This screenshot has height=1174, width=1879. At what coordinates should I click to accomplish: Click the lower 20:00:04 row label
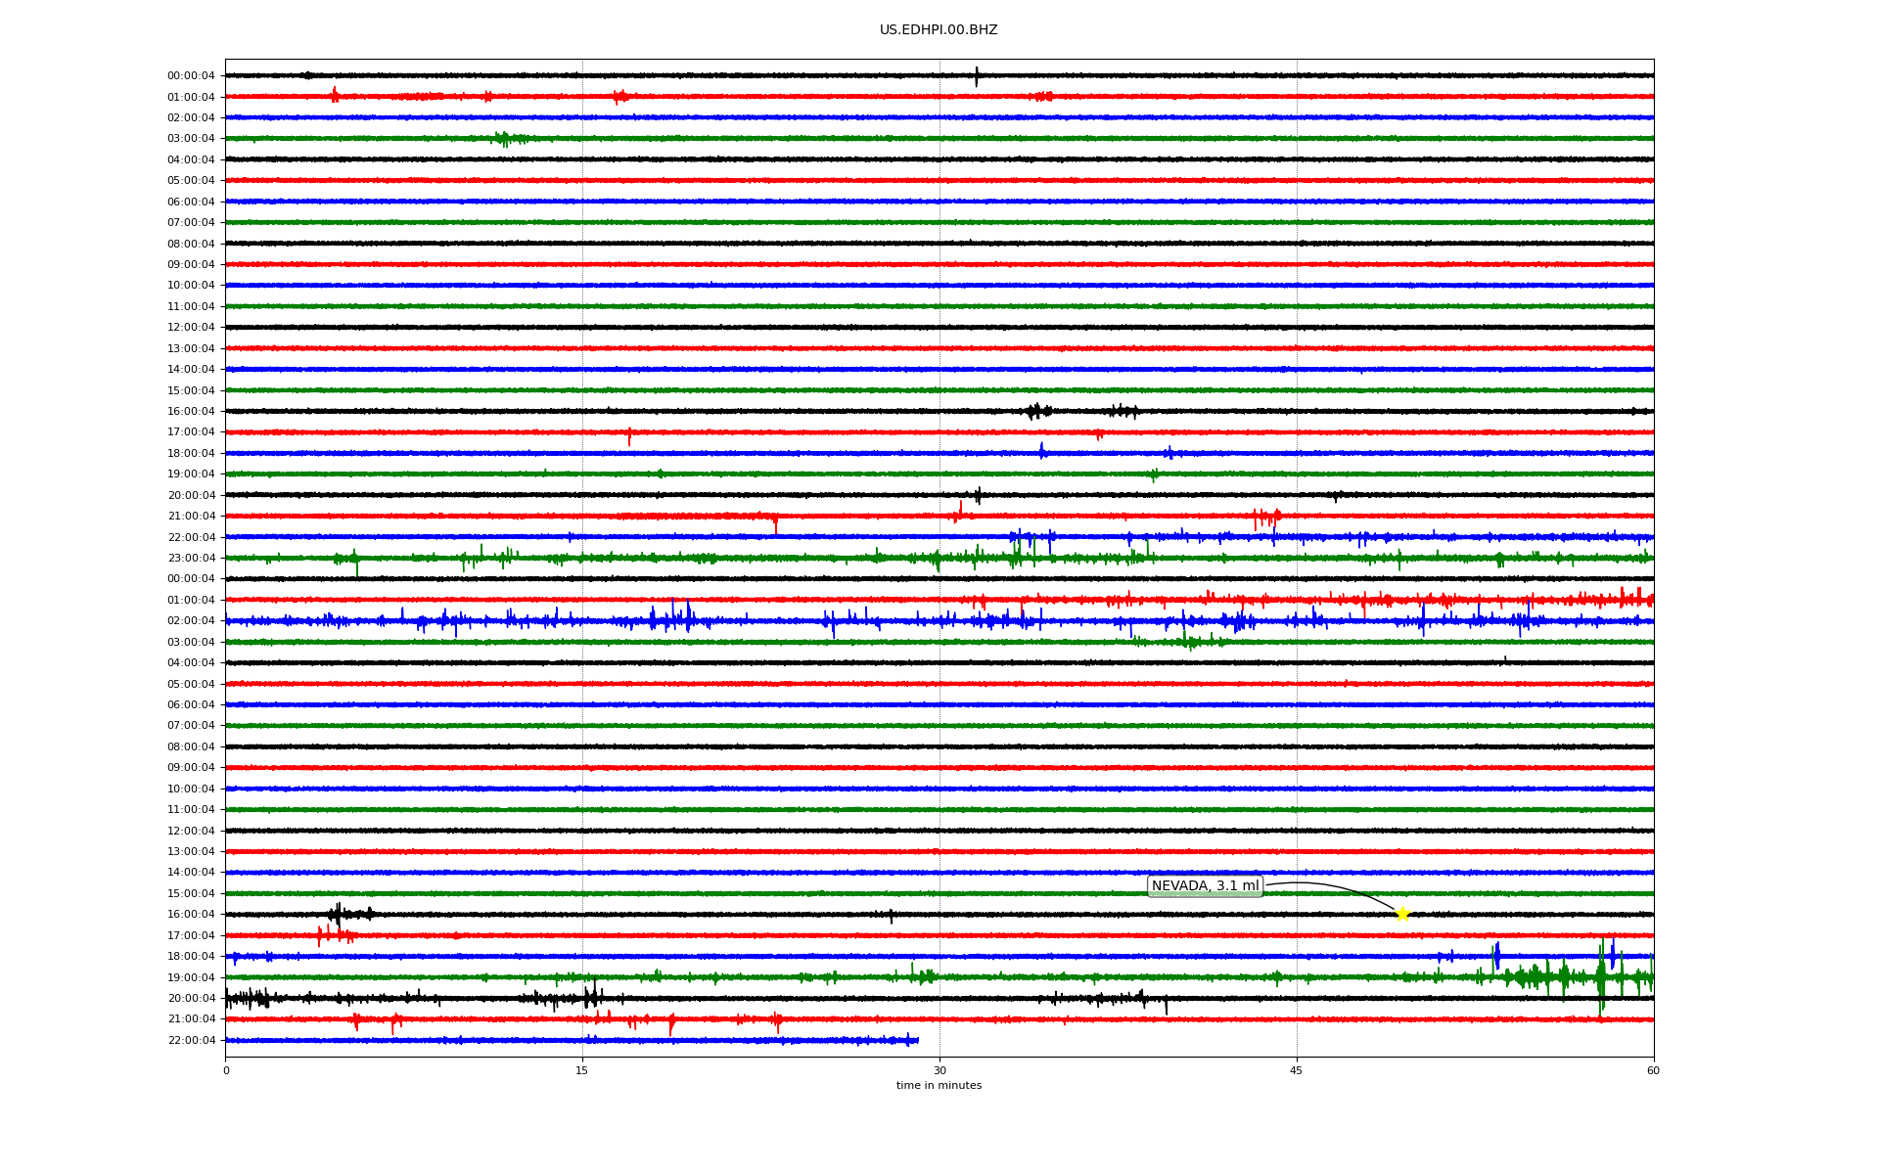point(191,999)
